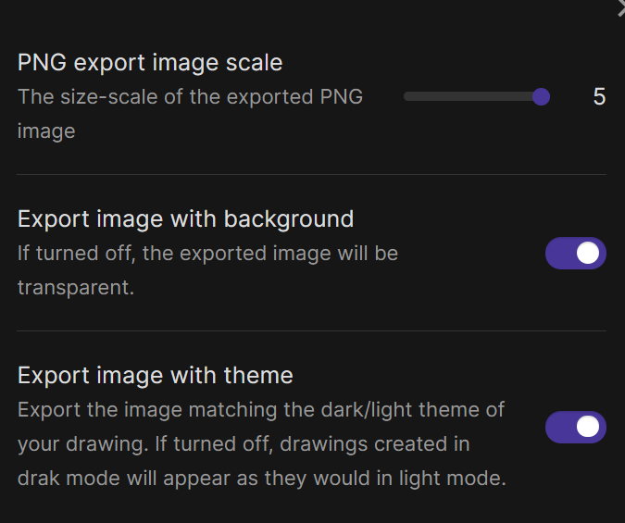Viewport: 625px width, 523px height.
Task: Click the divider line above Export image with theme
Action: pos(311,330)
